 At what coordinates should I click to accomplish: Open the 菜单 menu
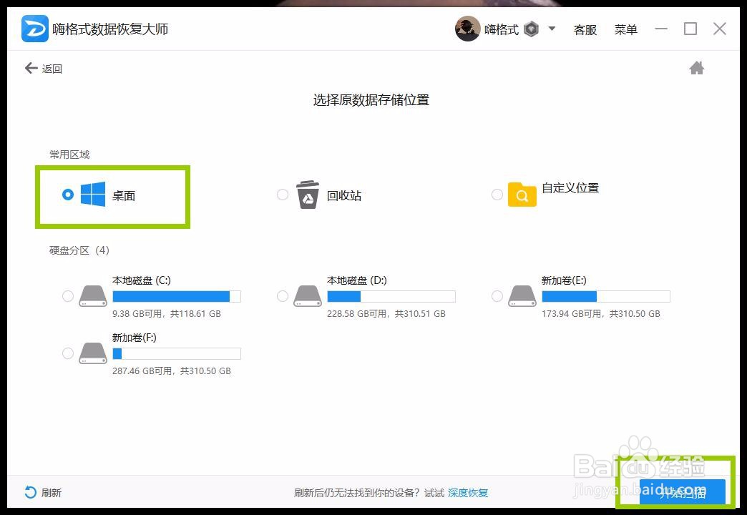(626, 30)
